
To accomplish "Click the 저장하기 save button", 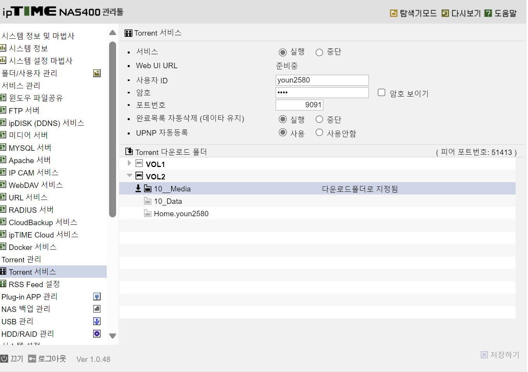I will point(500,355).
